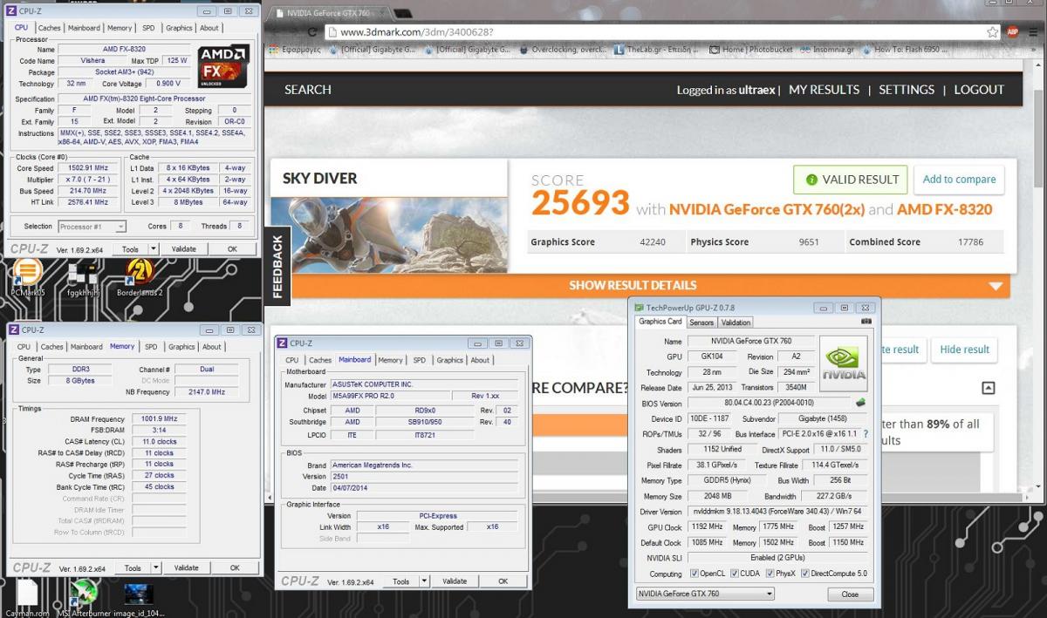Click the AMD FX logo in CPU-Z
Screen dimensions: 1047x618
223,65
